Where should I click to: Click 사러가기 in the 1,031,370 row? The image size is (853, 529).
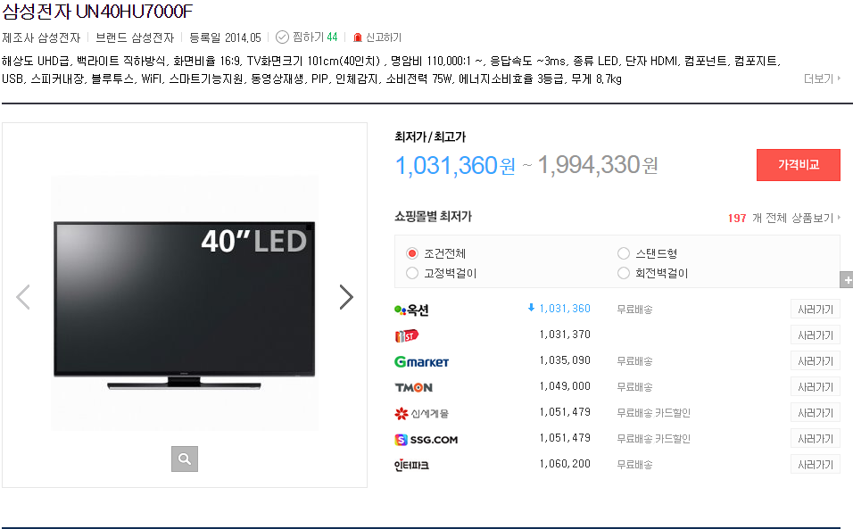815,335
